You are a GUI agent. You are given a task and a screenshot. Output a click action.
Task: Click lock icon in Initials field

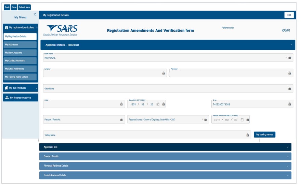point(121,104)
